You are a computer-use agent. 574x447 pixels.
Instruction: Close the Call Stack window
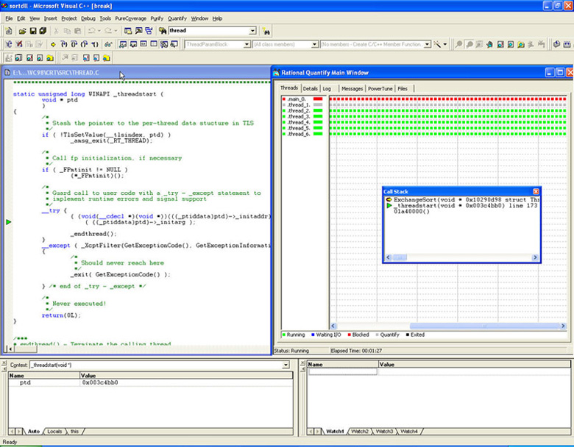click(x=536, y=191)
